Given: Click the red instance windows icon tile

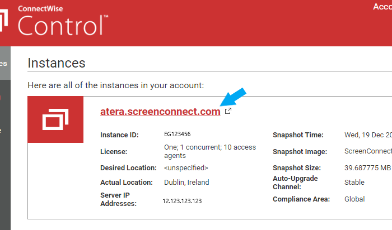Looking at the screenshot, I should click(x=55, y=119).
